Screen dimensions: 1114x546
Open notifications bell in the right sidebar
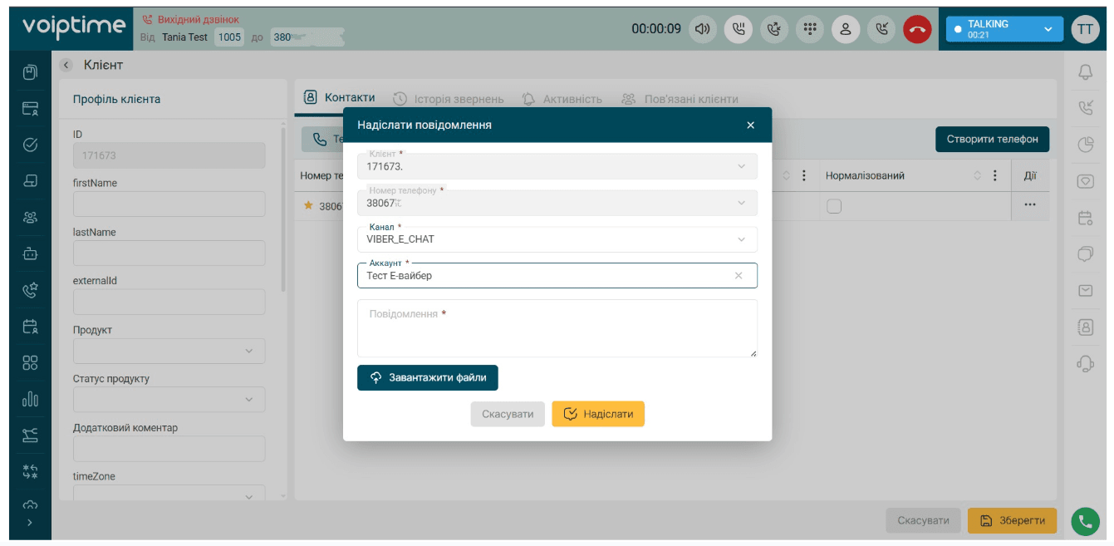[x=1085, y=72]
